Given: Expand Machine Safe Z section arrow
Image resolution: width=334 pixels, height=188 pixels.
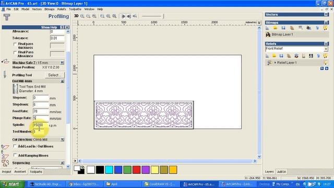Looking at the screenshot, I should pyautogui.click(x=62, y=63).
